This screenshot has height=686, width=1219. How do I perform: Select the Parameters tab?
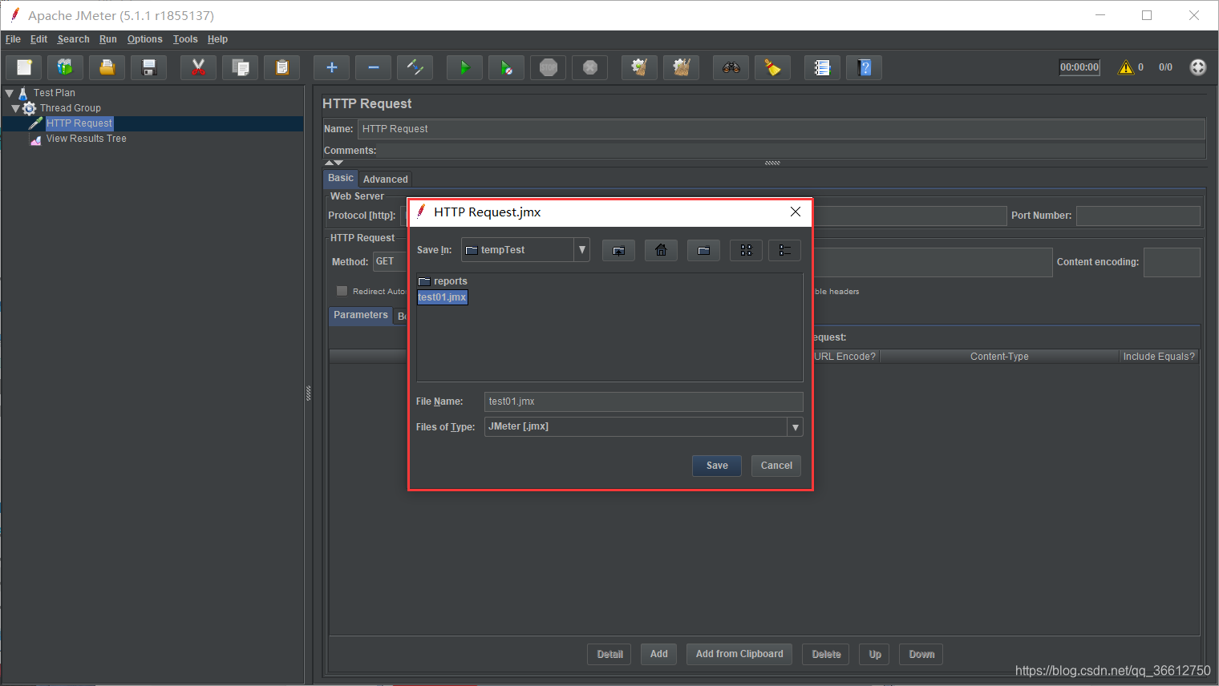coord(361,315)
